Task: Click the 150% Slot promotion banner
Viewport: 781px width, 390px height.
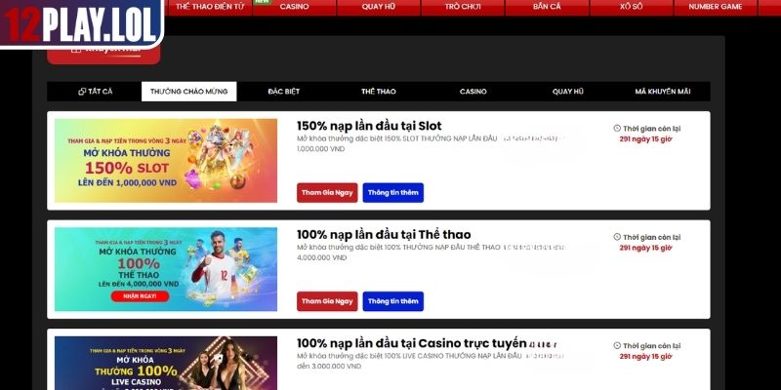Action: (x=166, y=161)
